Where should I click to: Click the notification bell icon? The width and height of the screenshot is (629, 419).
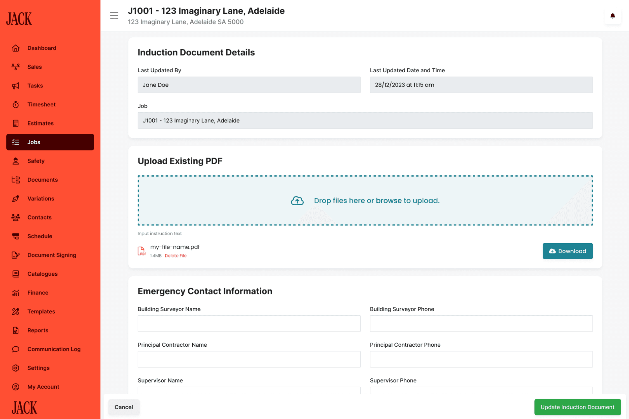612,16
